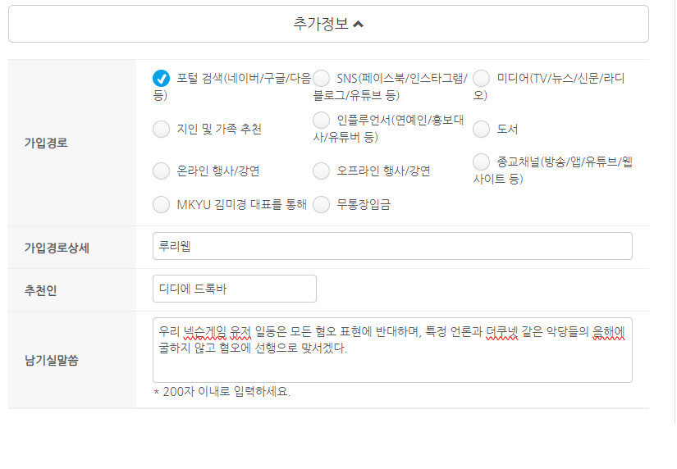Choose 인플루언서 radio option
The height and width of the screenshot is (469, 677).
(322, 121)
